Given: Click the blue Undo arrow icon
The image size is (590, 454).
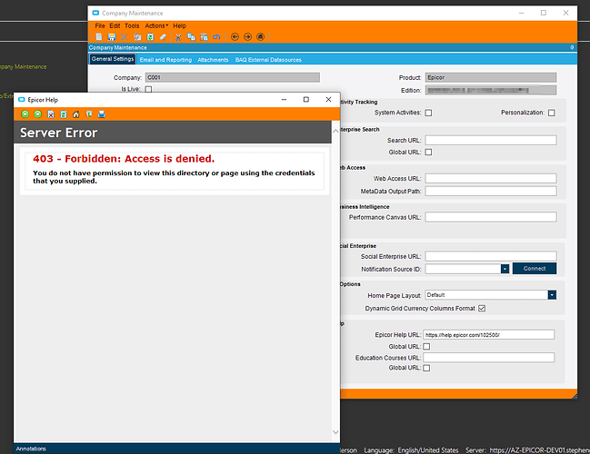Looking at the screenshot, I should (x=216, y=37).
